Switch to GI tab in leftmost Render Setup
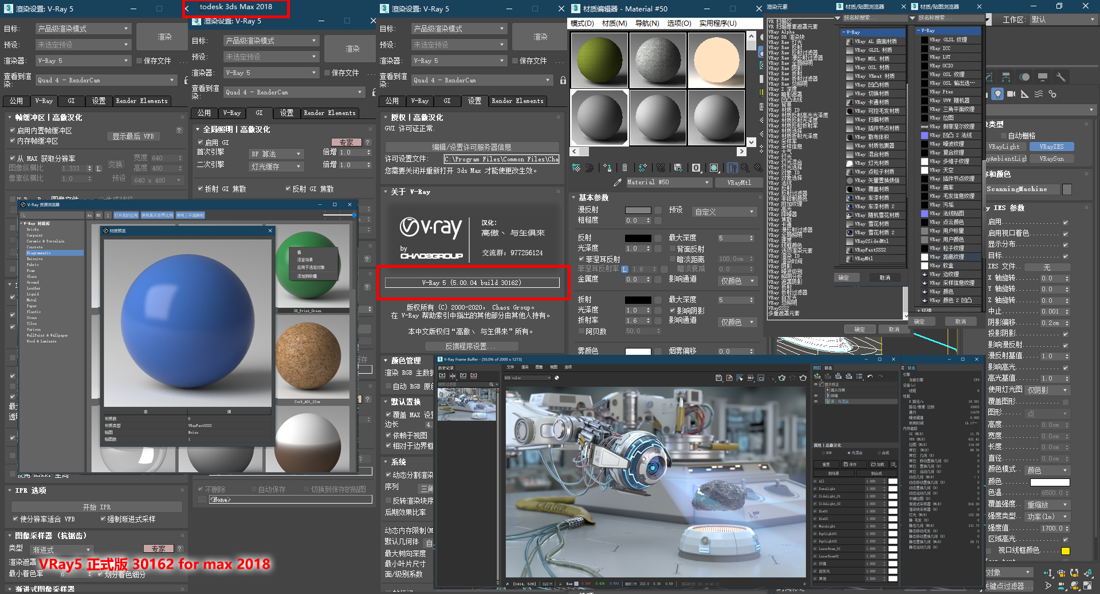 point(71,101)
